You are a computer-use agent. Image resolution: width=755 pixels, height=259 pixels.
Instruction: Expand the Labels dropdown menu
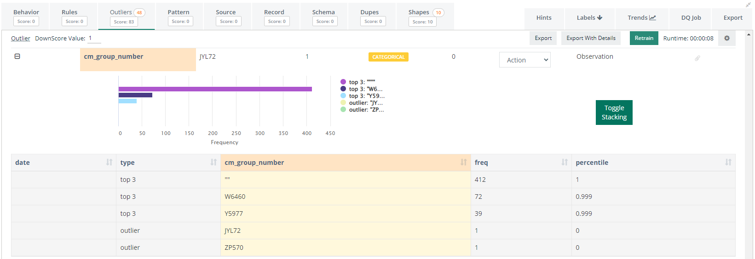[589, 17]
